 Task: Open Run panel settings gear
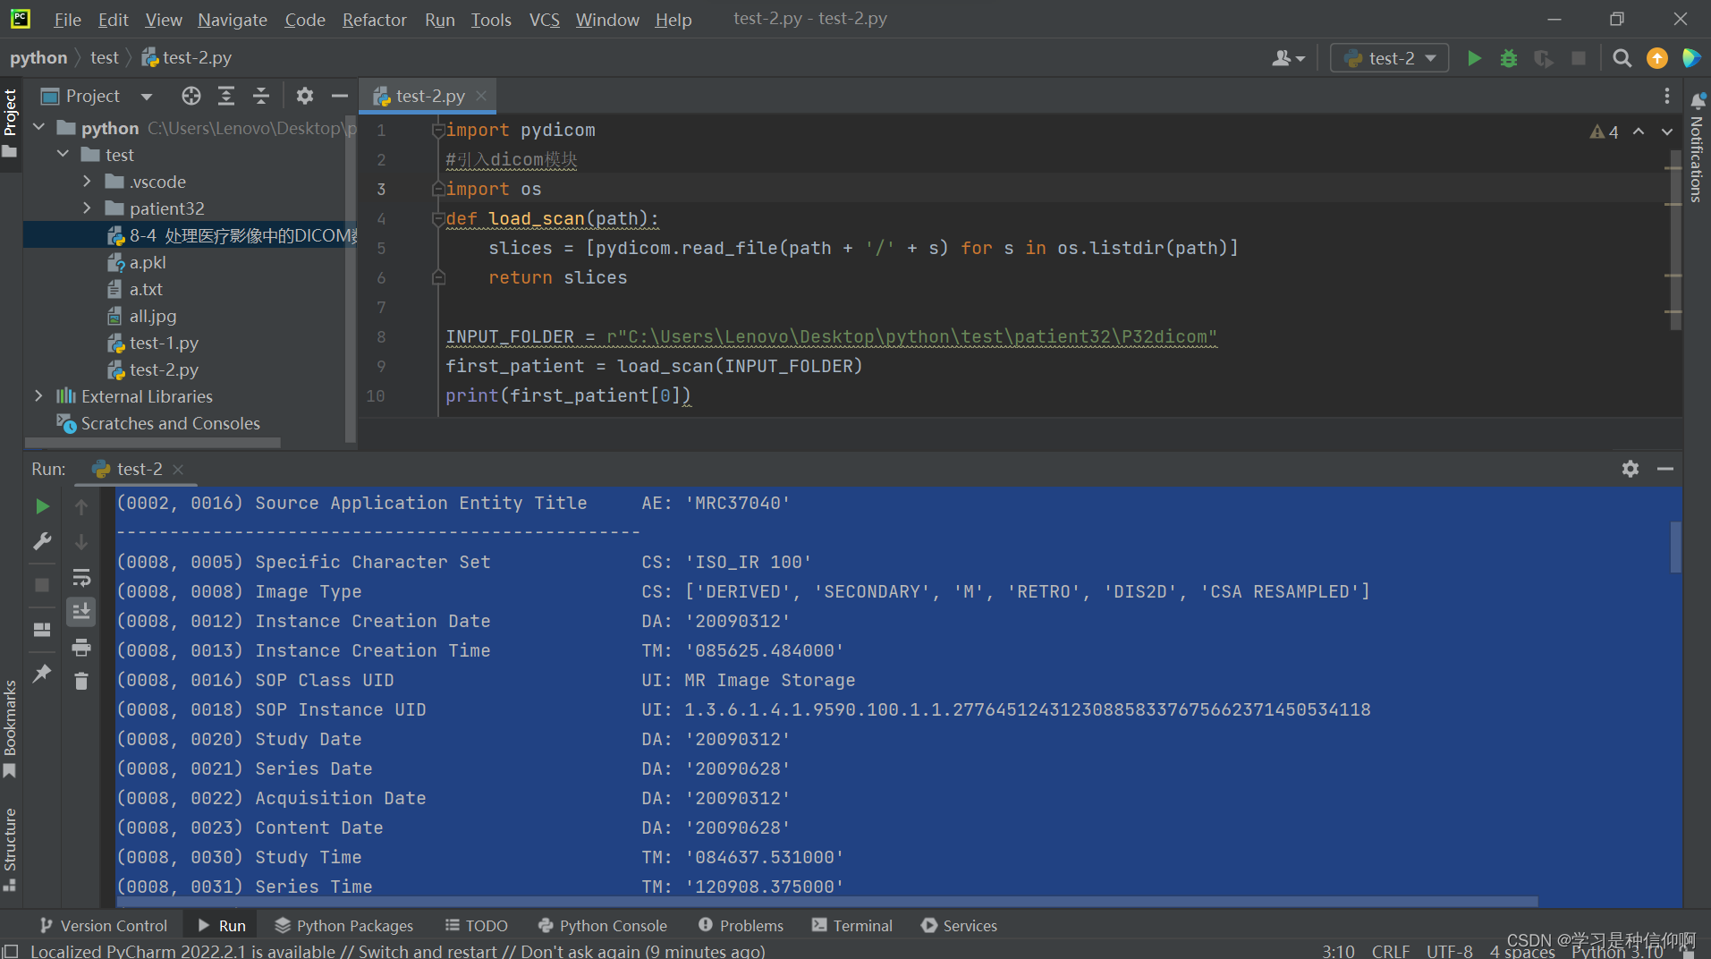click(x=1631, y=469)
